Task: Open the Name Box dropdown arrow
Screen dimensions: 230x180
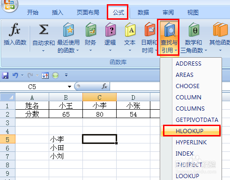Action: [69, 87]
